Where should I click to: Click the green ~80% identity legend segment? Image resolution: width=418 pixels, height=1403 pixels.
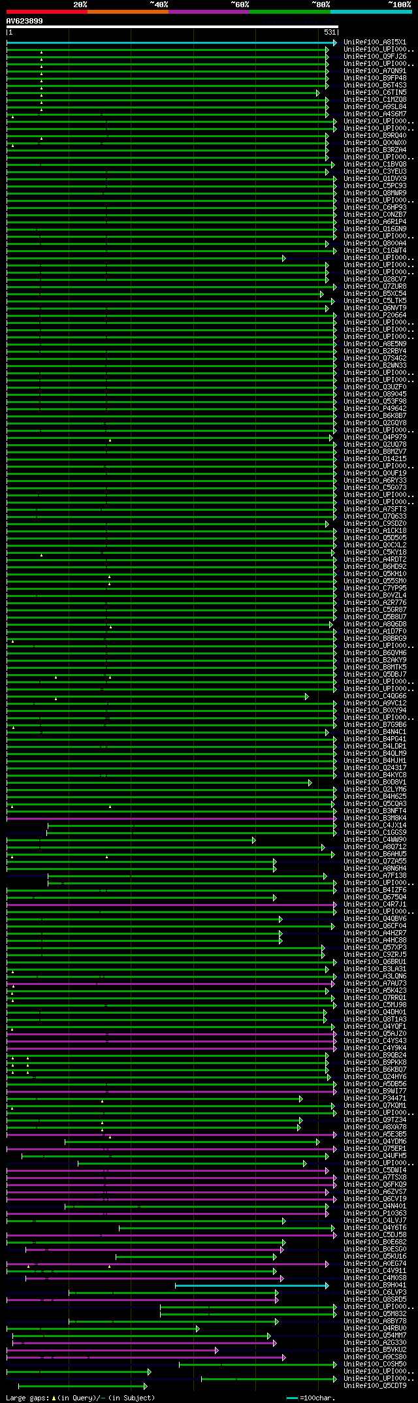point(290,12)
